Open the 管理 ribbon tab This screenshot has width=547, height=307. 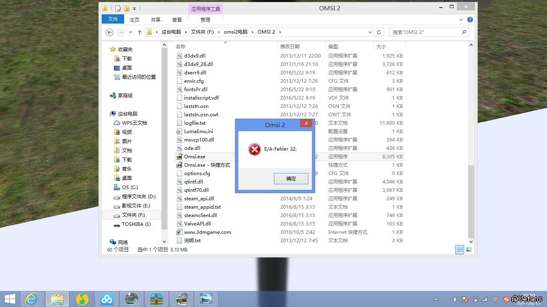pyautogui.click(x=205, y=20)
